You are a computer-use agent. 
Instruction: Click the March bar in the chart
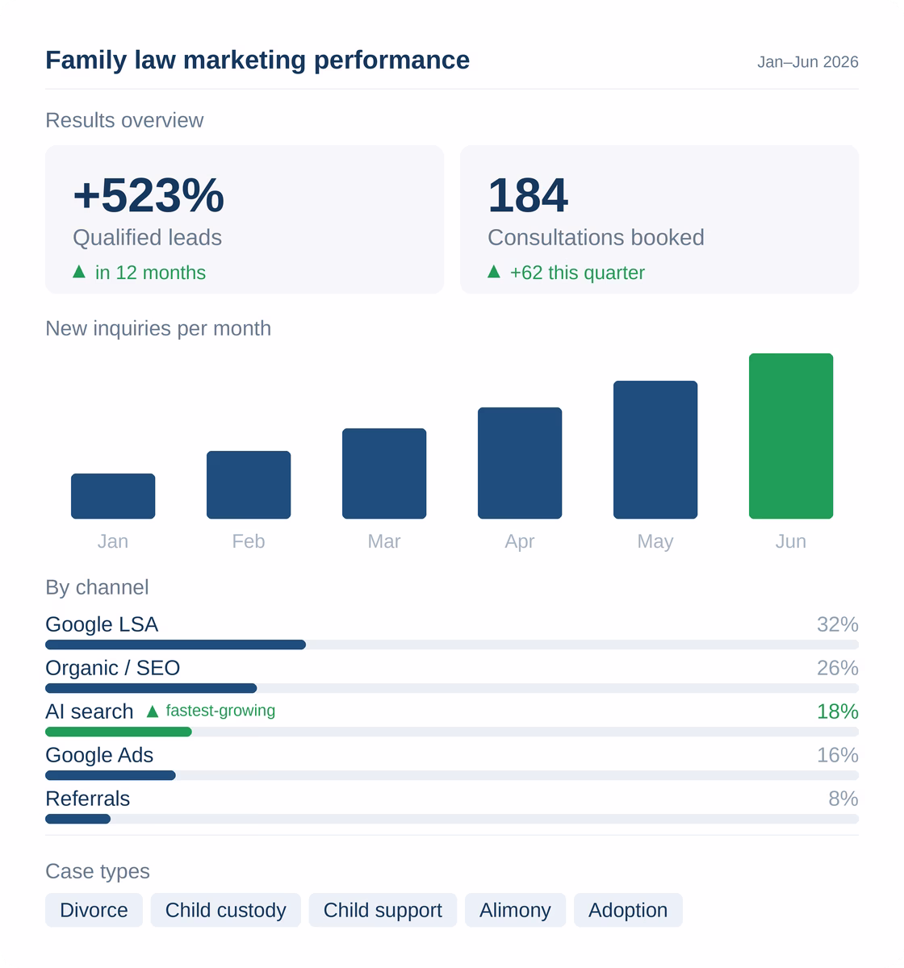384,474
